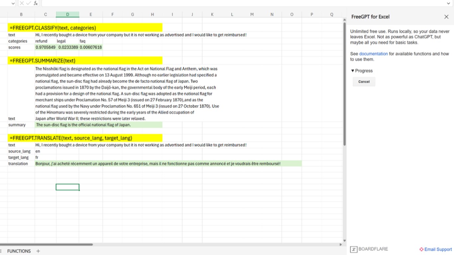Select column B header
Image resolution: width=454 pixels, height=255 pixels.
pyautogui.click(x=21, y=15)
